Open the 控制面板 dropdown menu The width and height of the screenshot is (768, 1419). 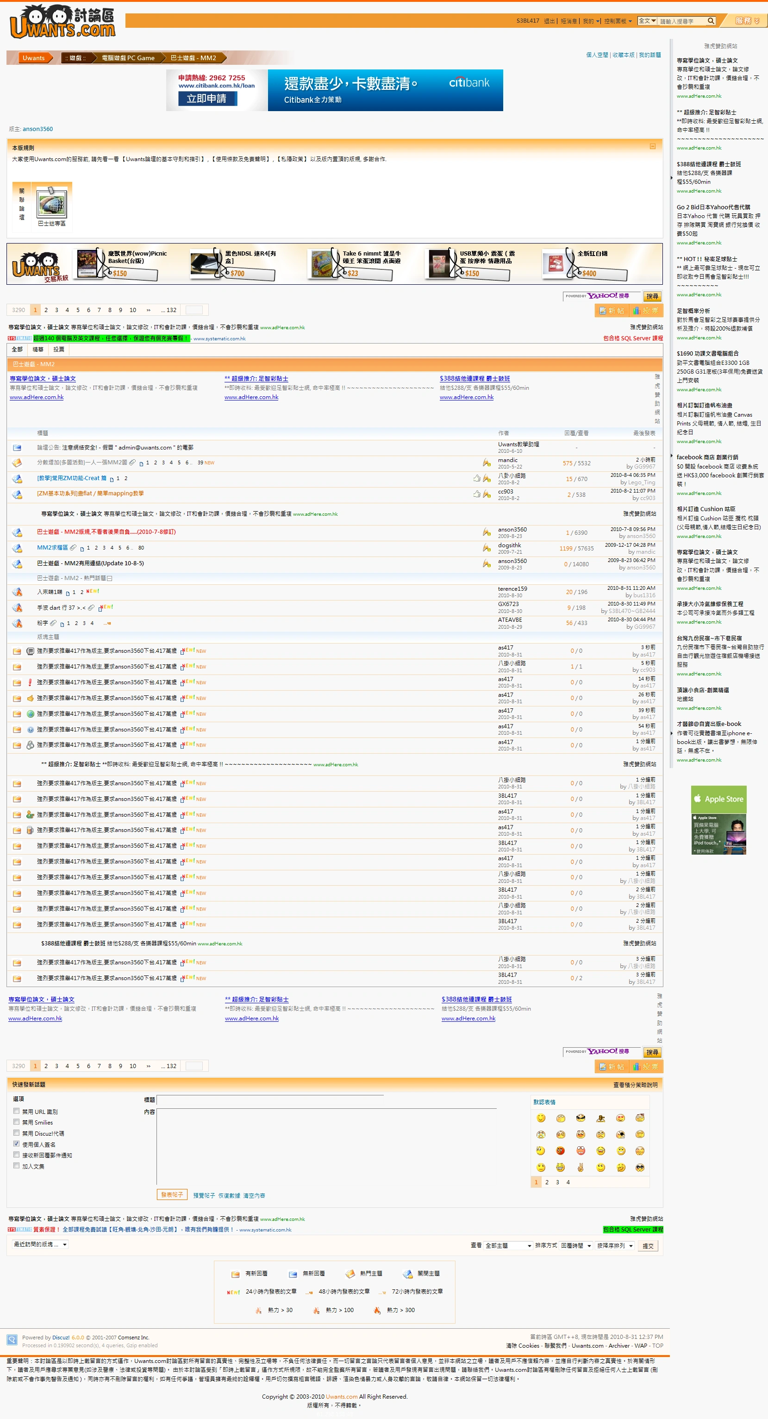click(618, 21)
